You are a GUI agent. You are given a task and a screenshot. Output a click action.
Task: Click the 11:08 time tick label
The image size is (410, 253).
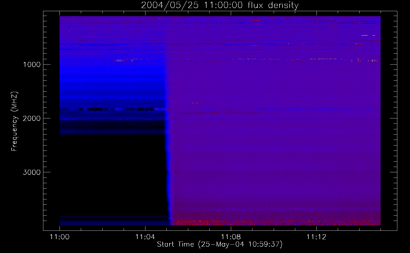tap(231, 237)
